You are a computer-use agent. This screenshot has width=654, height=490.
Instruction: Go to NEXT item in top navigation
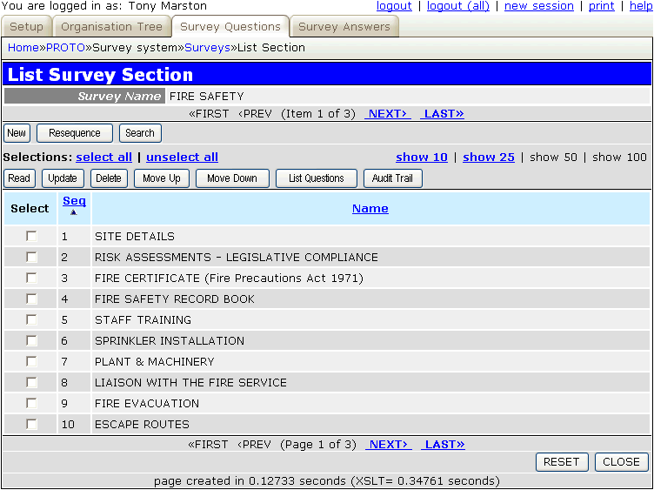click(387, 114)
